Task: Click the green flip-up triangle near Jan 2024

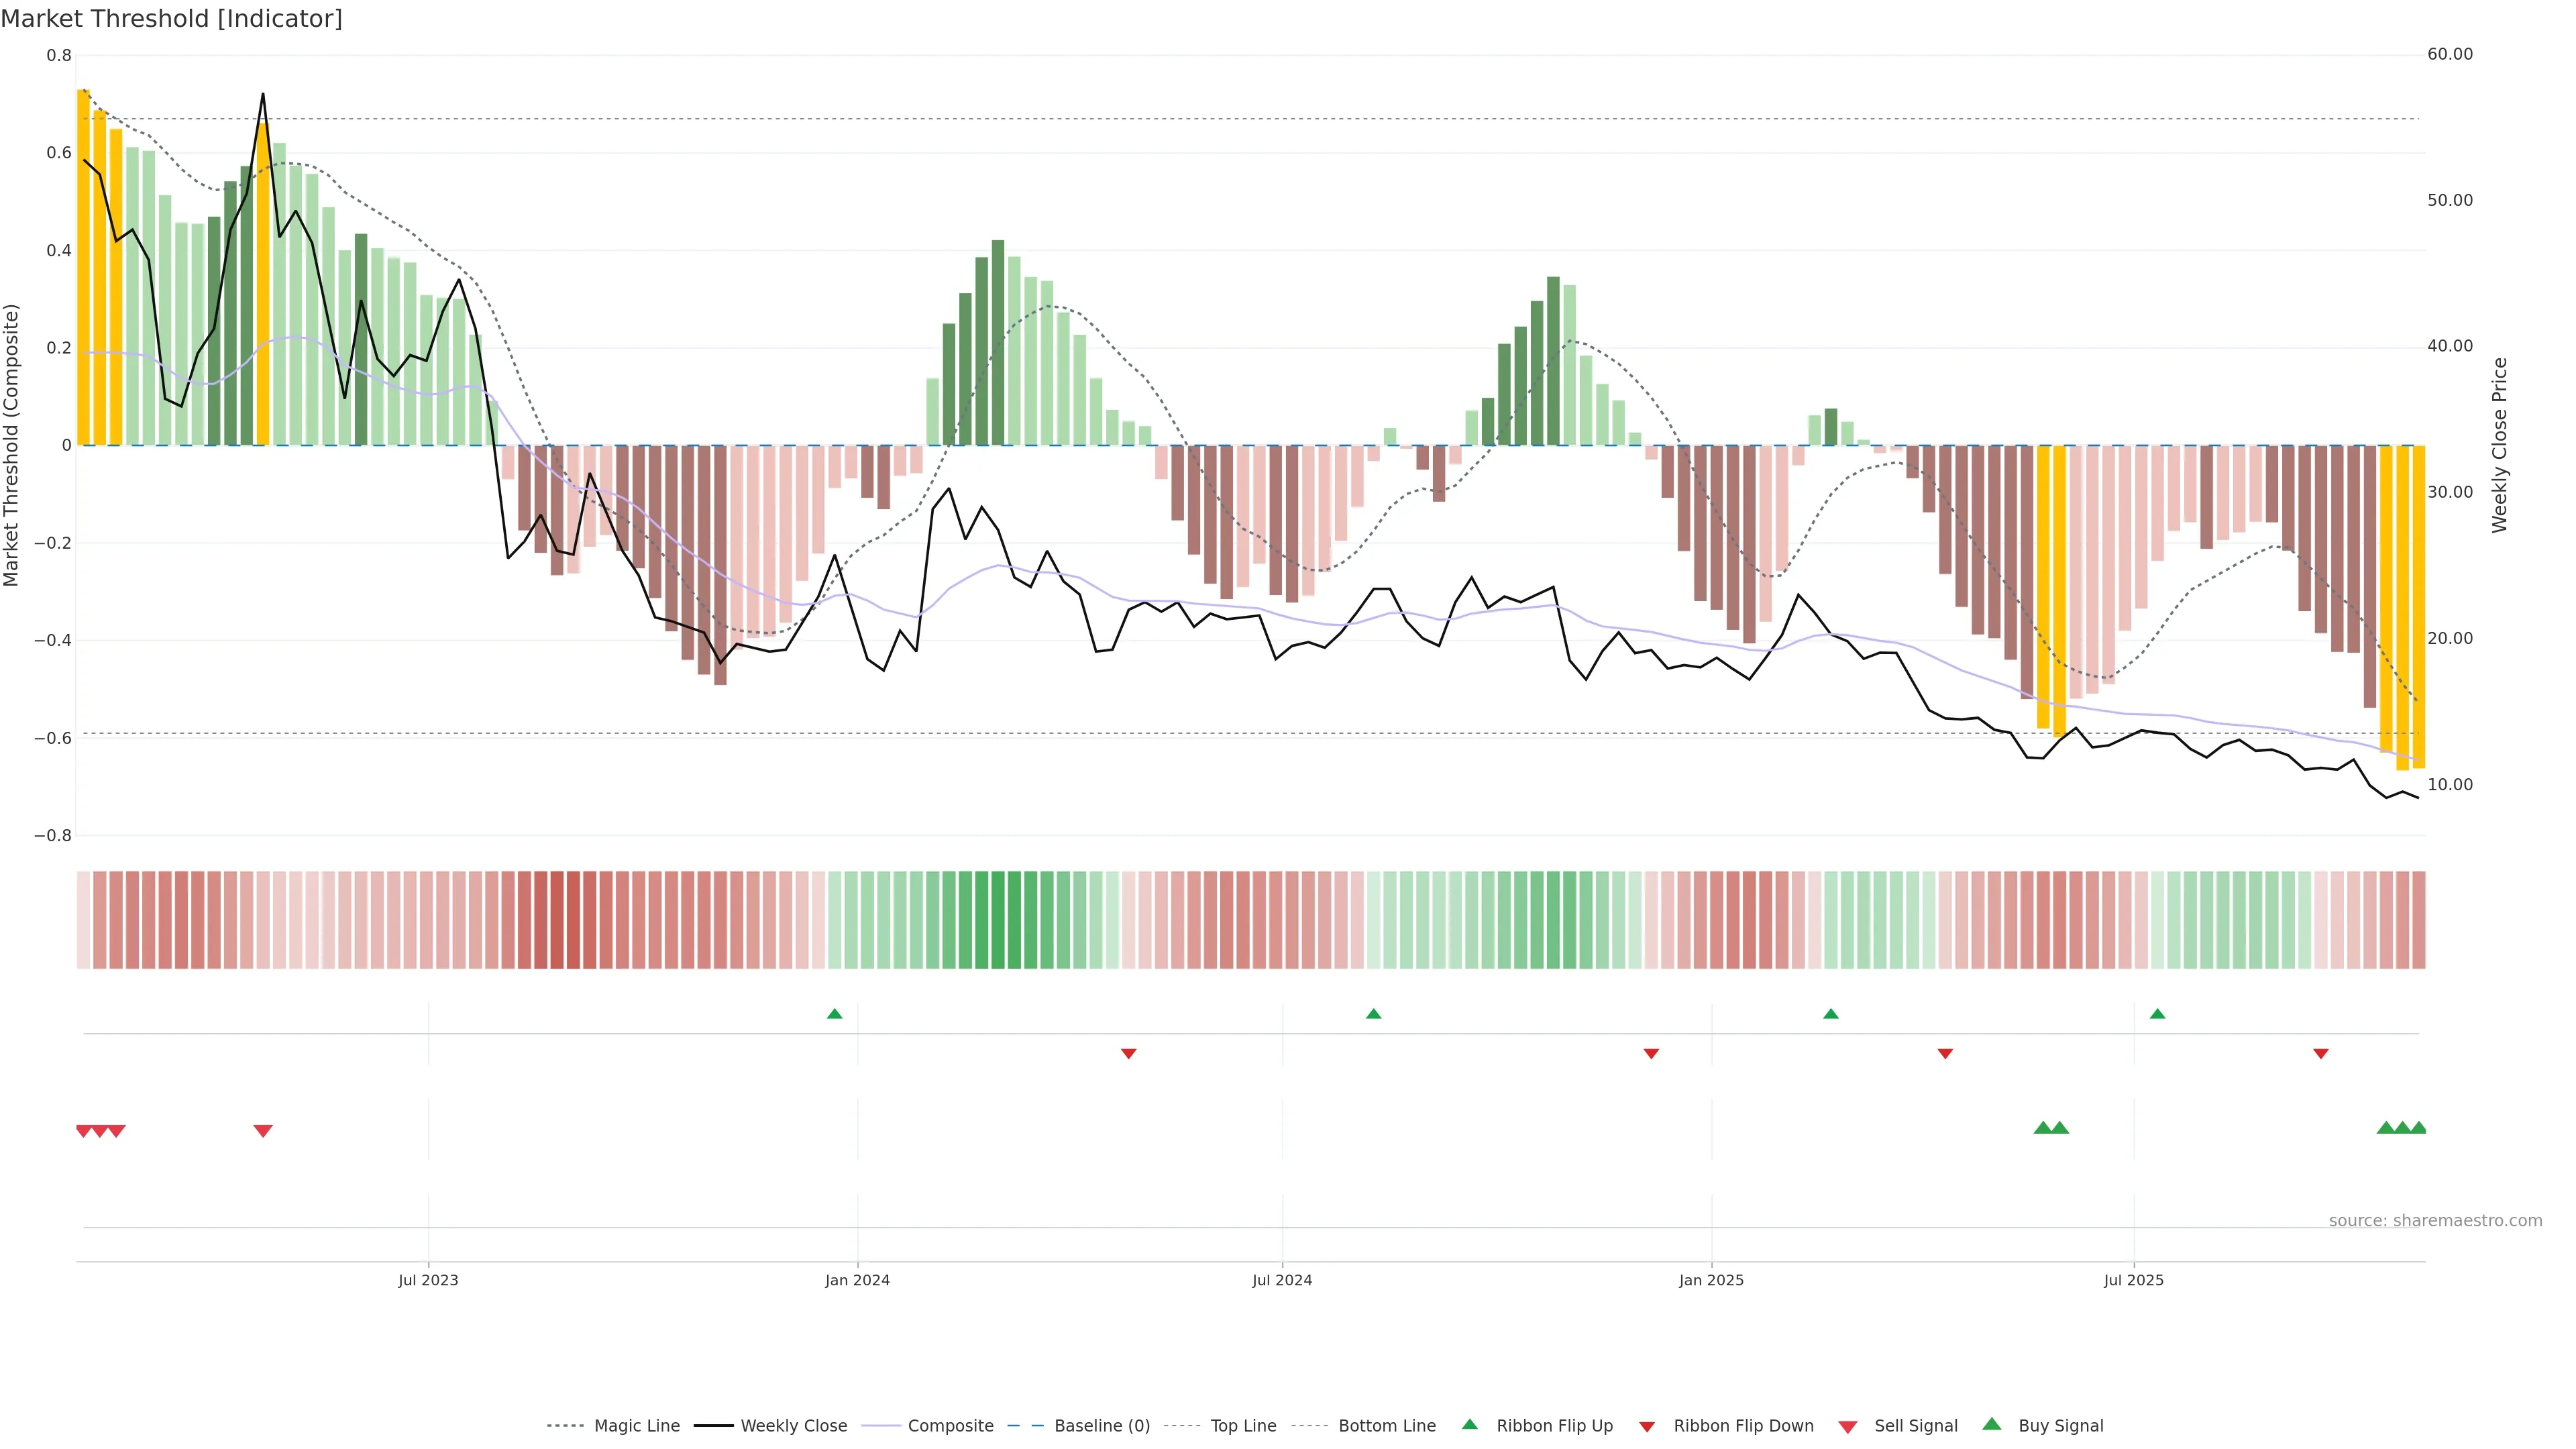Action: [835, 1014]
